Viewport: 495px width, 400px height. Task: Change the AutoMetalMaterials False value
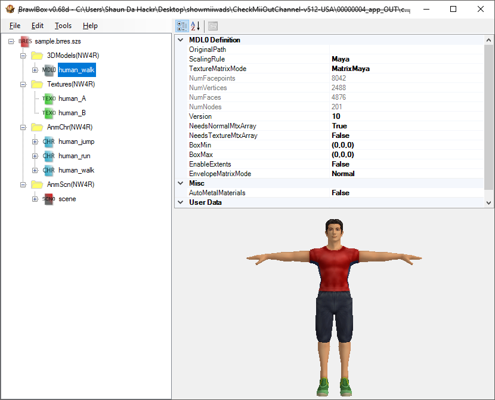pyautogui.click(x=407, y=193)
